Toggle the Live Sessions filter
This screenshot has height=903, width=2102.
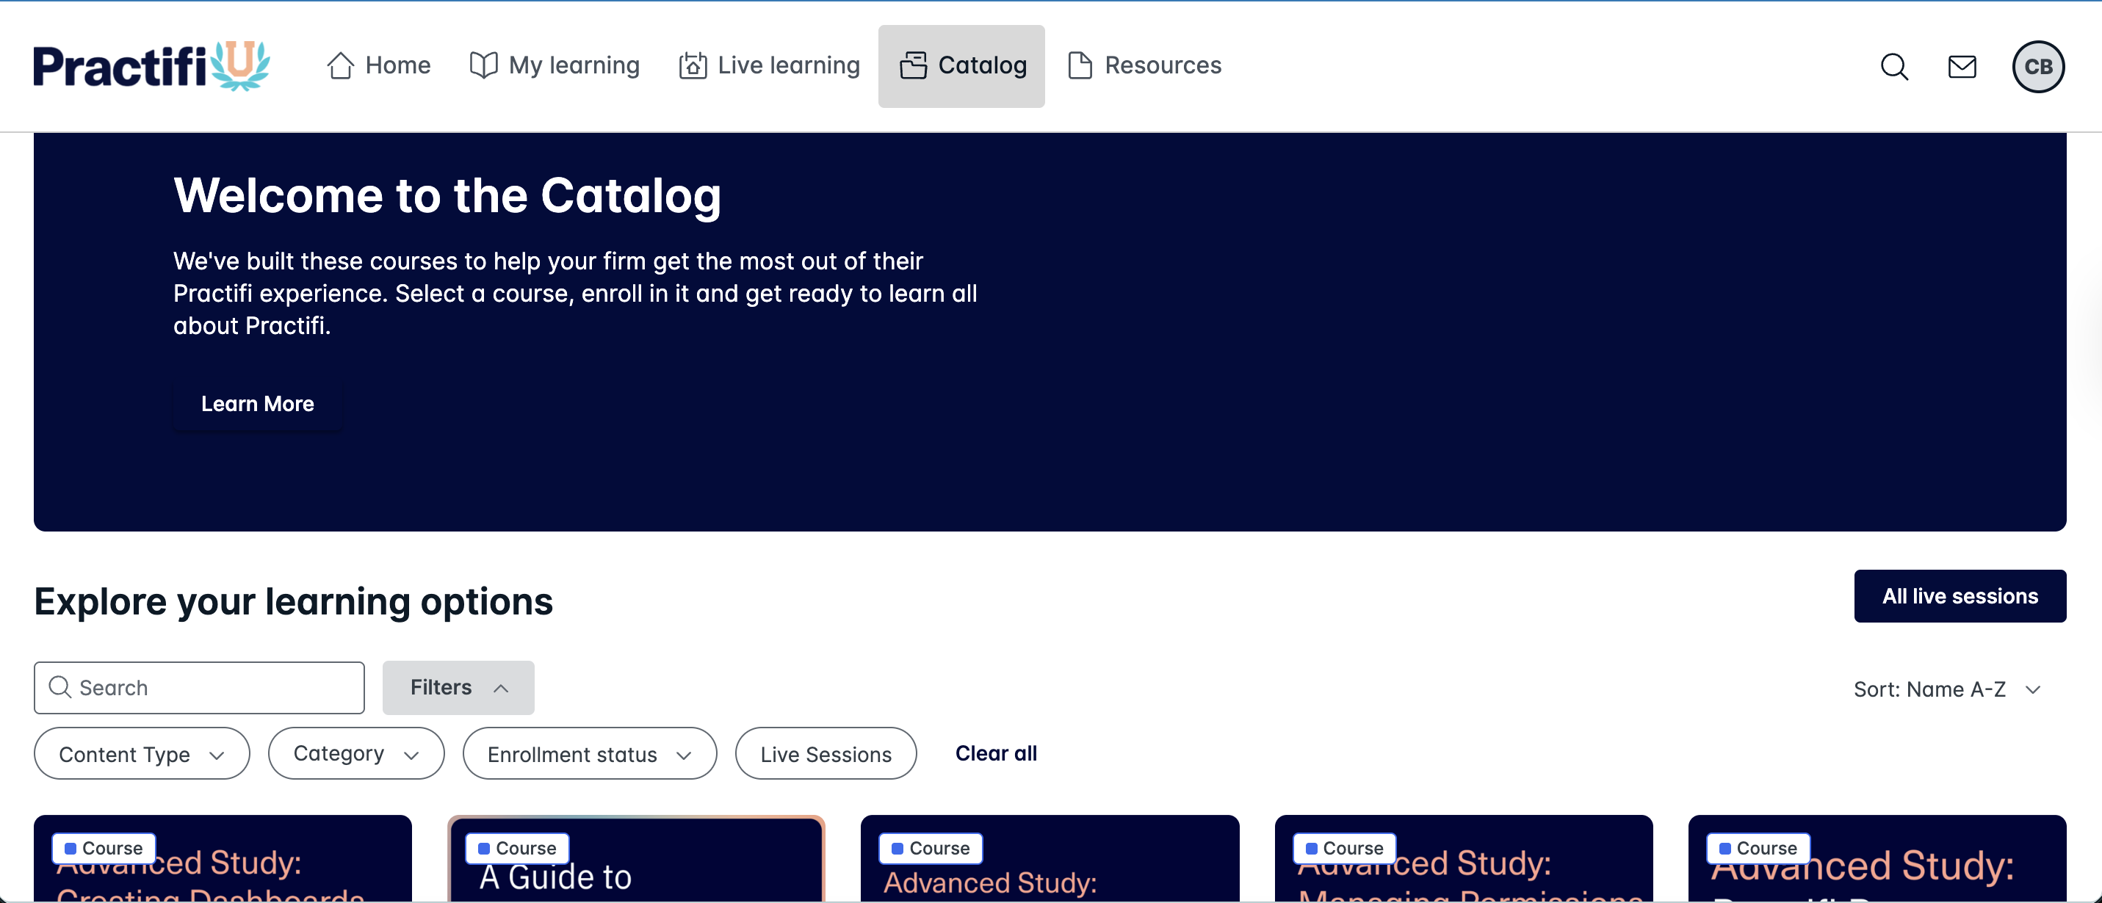(825, 754)
